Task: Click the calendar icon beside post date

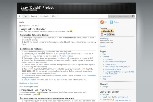Action: pyautogui.click(x=20, y=26)
